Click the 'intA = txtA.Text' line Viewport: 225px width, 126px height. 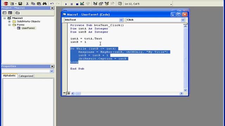[x=86, y=39]
